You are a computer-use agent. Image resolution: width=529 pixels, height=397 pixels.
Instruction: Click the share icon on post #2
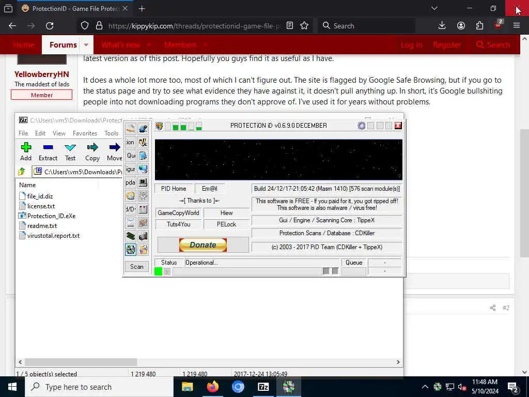(x=492, y=308)
